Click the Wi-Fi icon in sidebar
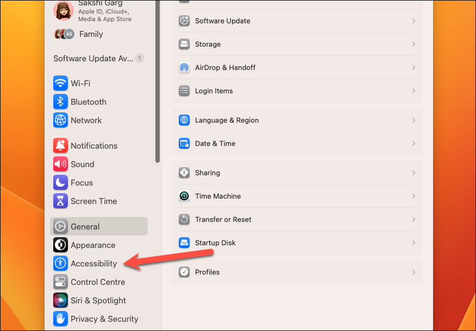The width and height of the screenshot is (476, 331). point(60,83)
